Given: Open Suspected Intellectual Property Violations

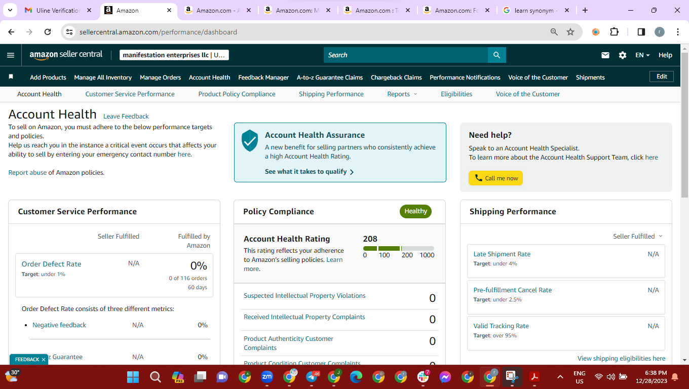Looking at the screenshot, I should 304,296.
